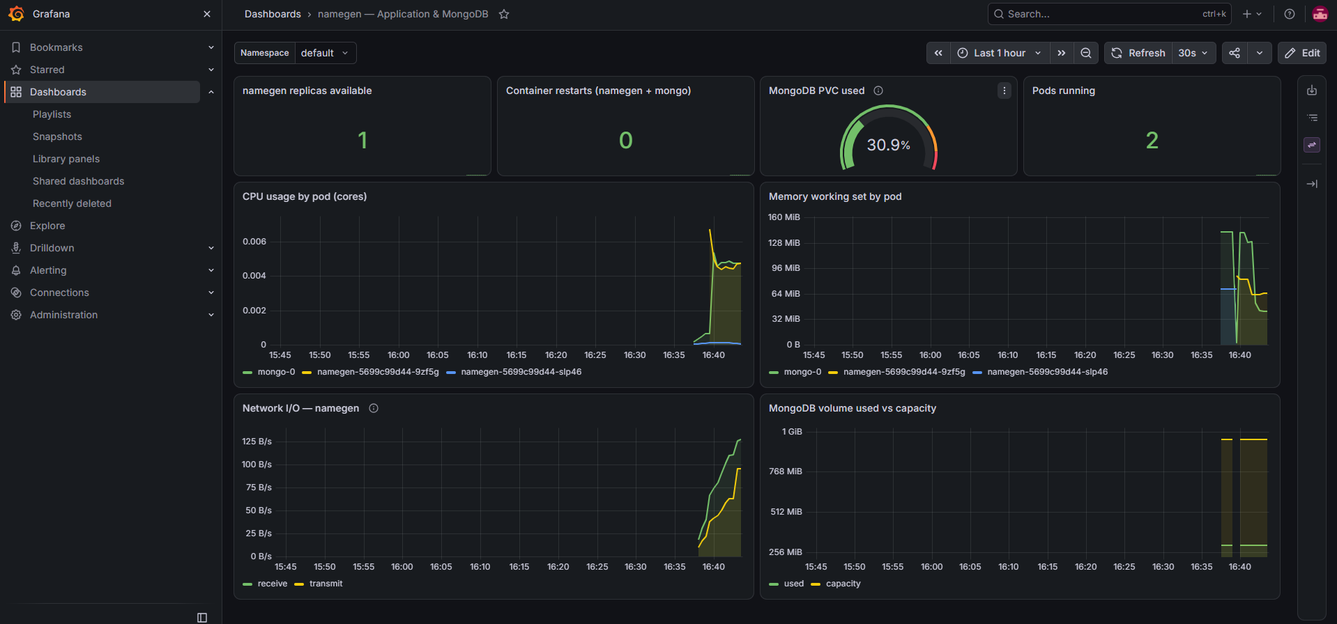Click the Grafana logo icon
This screenshot has width=1337, height=624.
coord(16,14)
